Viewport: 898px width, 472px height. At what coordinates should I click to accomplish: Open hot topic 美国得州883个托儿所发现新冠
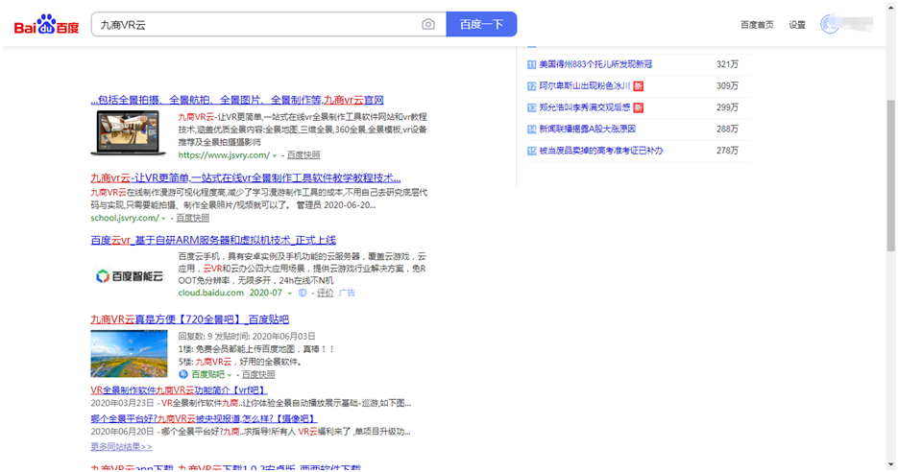(595, 64)
